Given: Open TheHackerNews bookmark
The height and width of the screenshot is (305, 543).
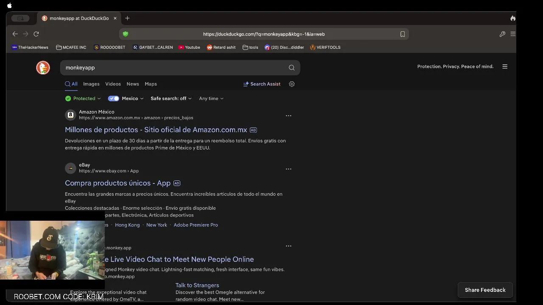Looking at the screenshot, I should click(x=30, y=47).
